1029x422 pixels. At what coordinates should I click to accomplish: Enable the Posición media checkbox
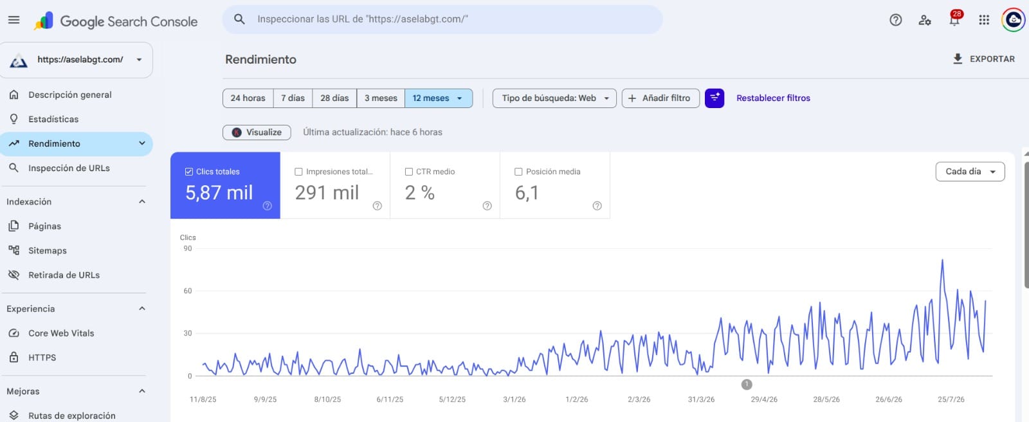tap(518, 172)
